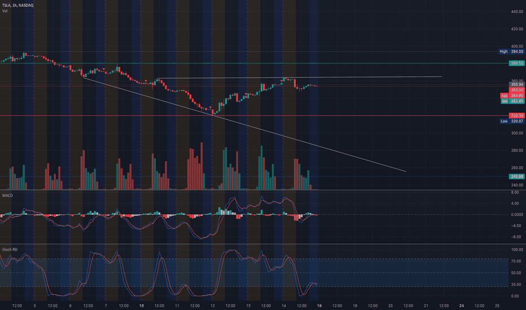Click date label 21 on the time axis
The image size is (526, 310).
coord(426,306)
